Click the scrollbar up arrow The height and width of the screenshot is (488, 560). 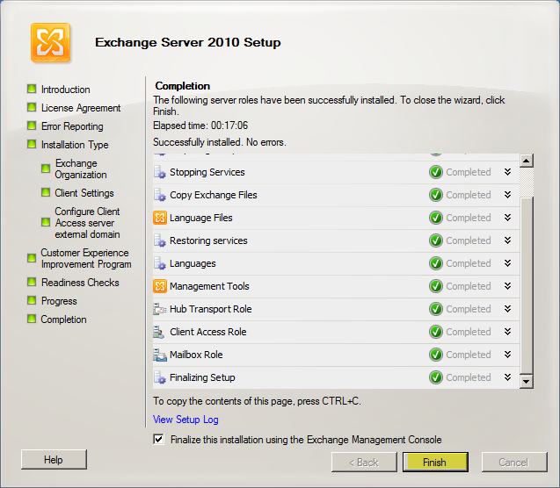click(526, 161)
